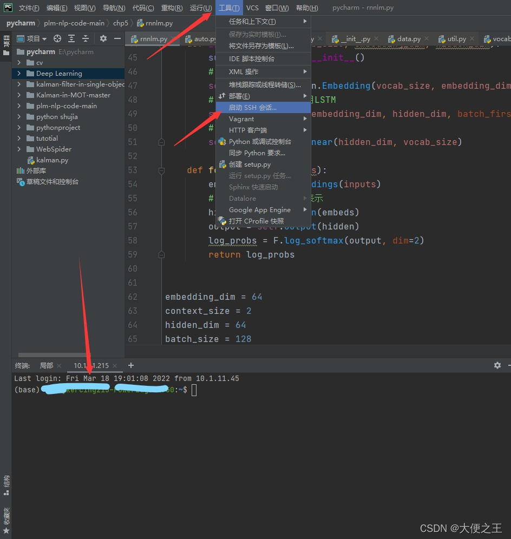Select Python 或调试控制台 menu item
The image size is (511, 539).
[263, 142]
